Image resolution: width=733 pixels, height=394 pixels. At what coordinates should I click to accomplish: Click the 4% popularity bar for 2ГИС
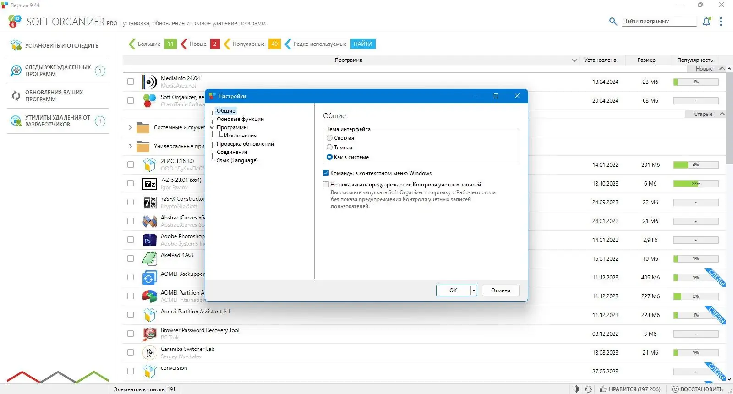pos(696,165)
